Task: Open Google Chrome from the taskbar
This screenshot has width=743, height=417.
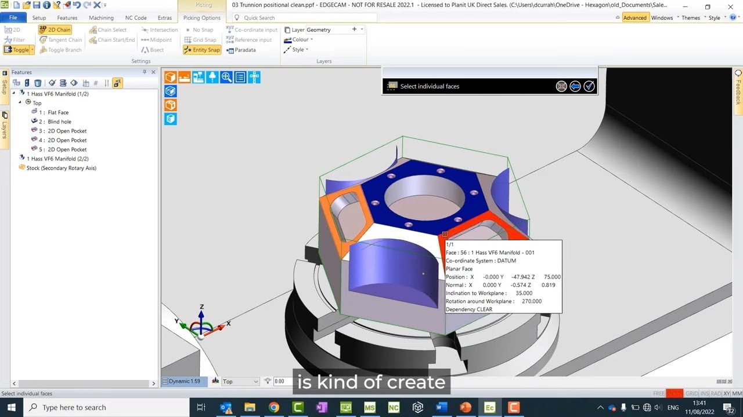Action: 273,408
